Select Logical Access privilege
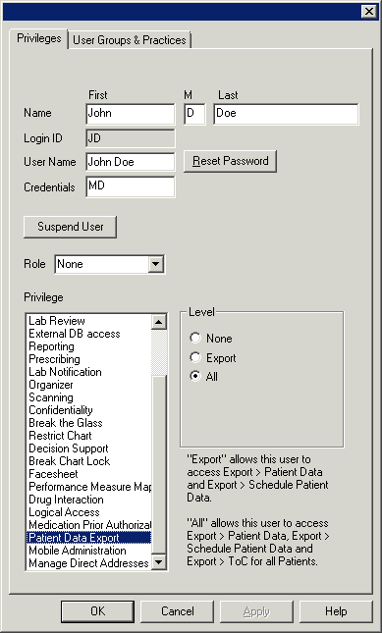This screenshot has width=382, height=633. [88, 512]
